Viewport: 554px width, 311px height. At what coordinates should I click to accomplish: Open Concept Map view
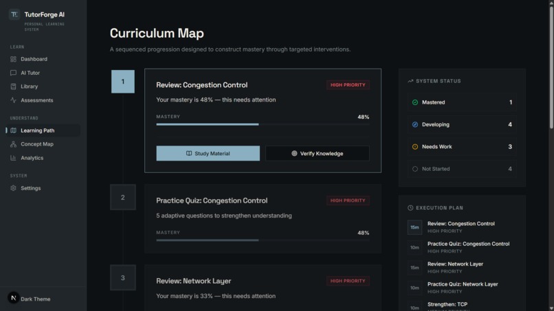pyautogui.click(x=43, y=144)
